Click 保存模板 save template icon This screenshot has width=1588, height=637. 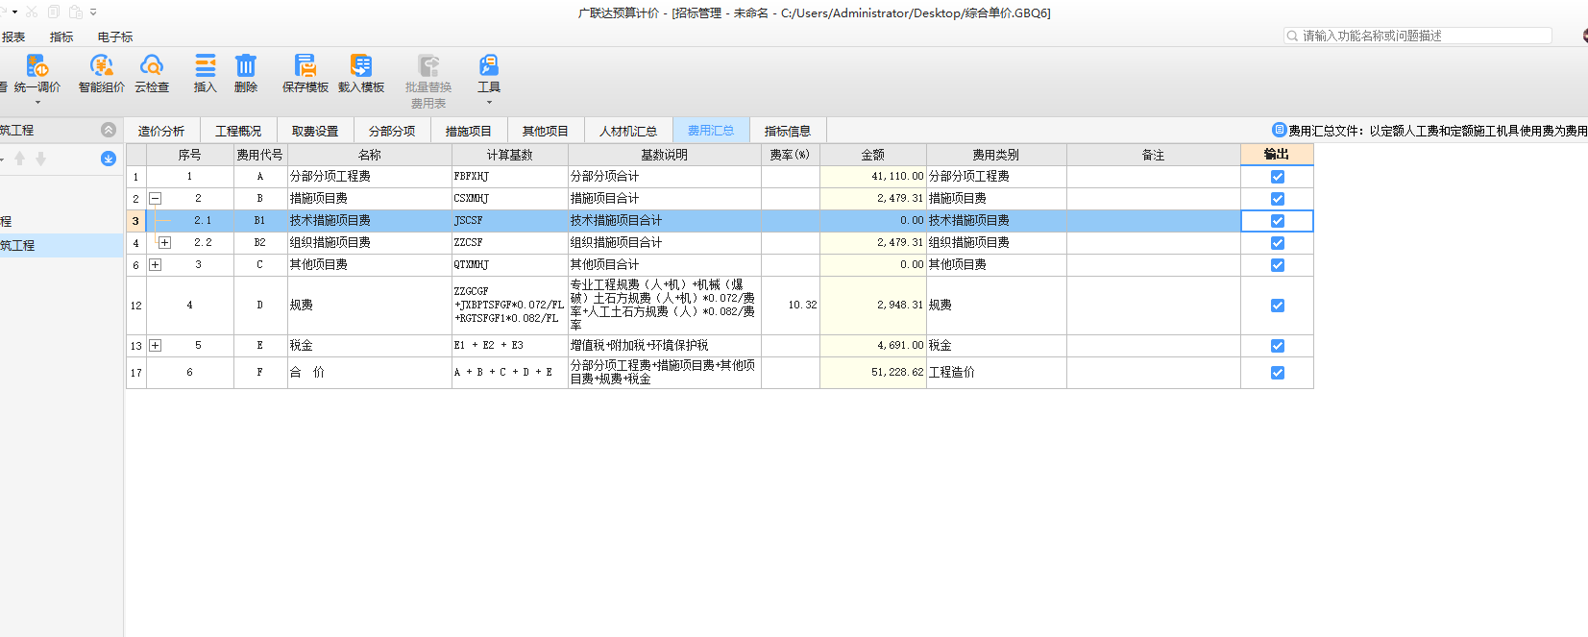coord(305,65)
